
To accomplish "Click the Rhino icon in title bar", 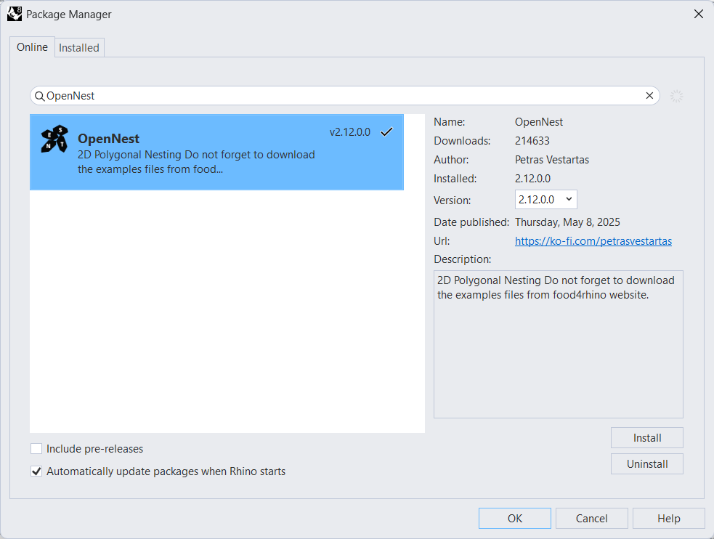I will click(15, 14).
